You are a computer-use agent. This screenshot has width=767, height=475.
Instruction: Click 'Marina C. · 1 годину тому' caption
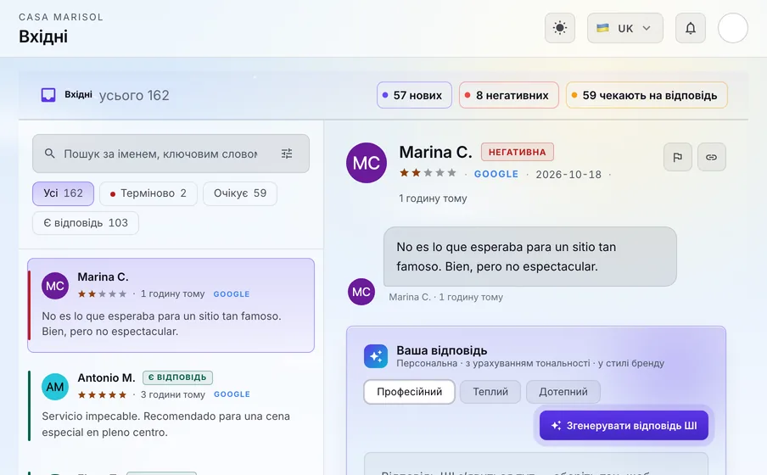[x=445, y=297]
